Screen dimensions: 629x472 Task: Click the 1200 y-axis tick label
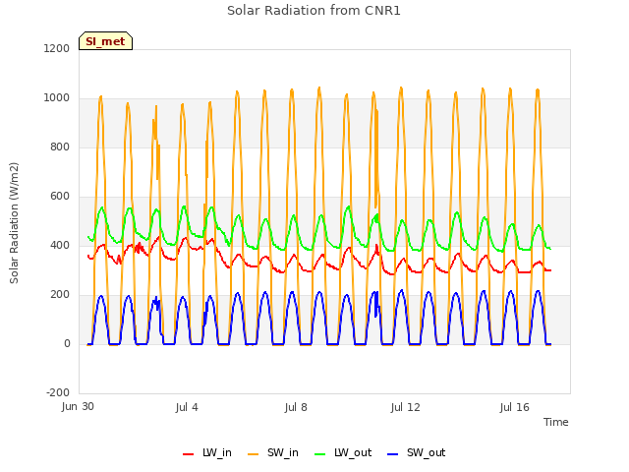coord(57,48)
